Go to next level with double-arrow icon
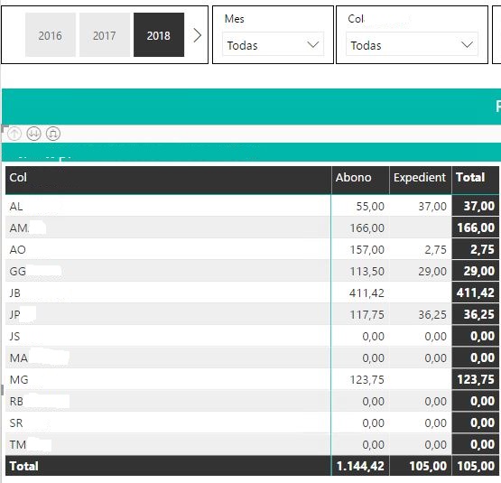 pos(33,134)
